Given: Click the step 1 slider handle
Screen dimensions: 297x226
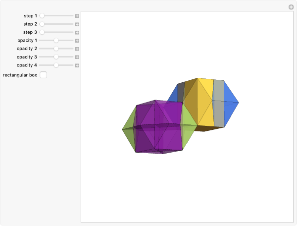Looking at the screenshot, I should click(x=42, y=16).
